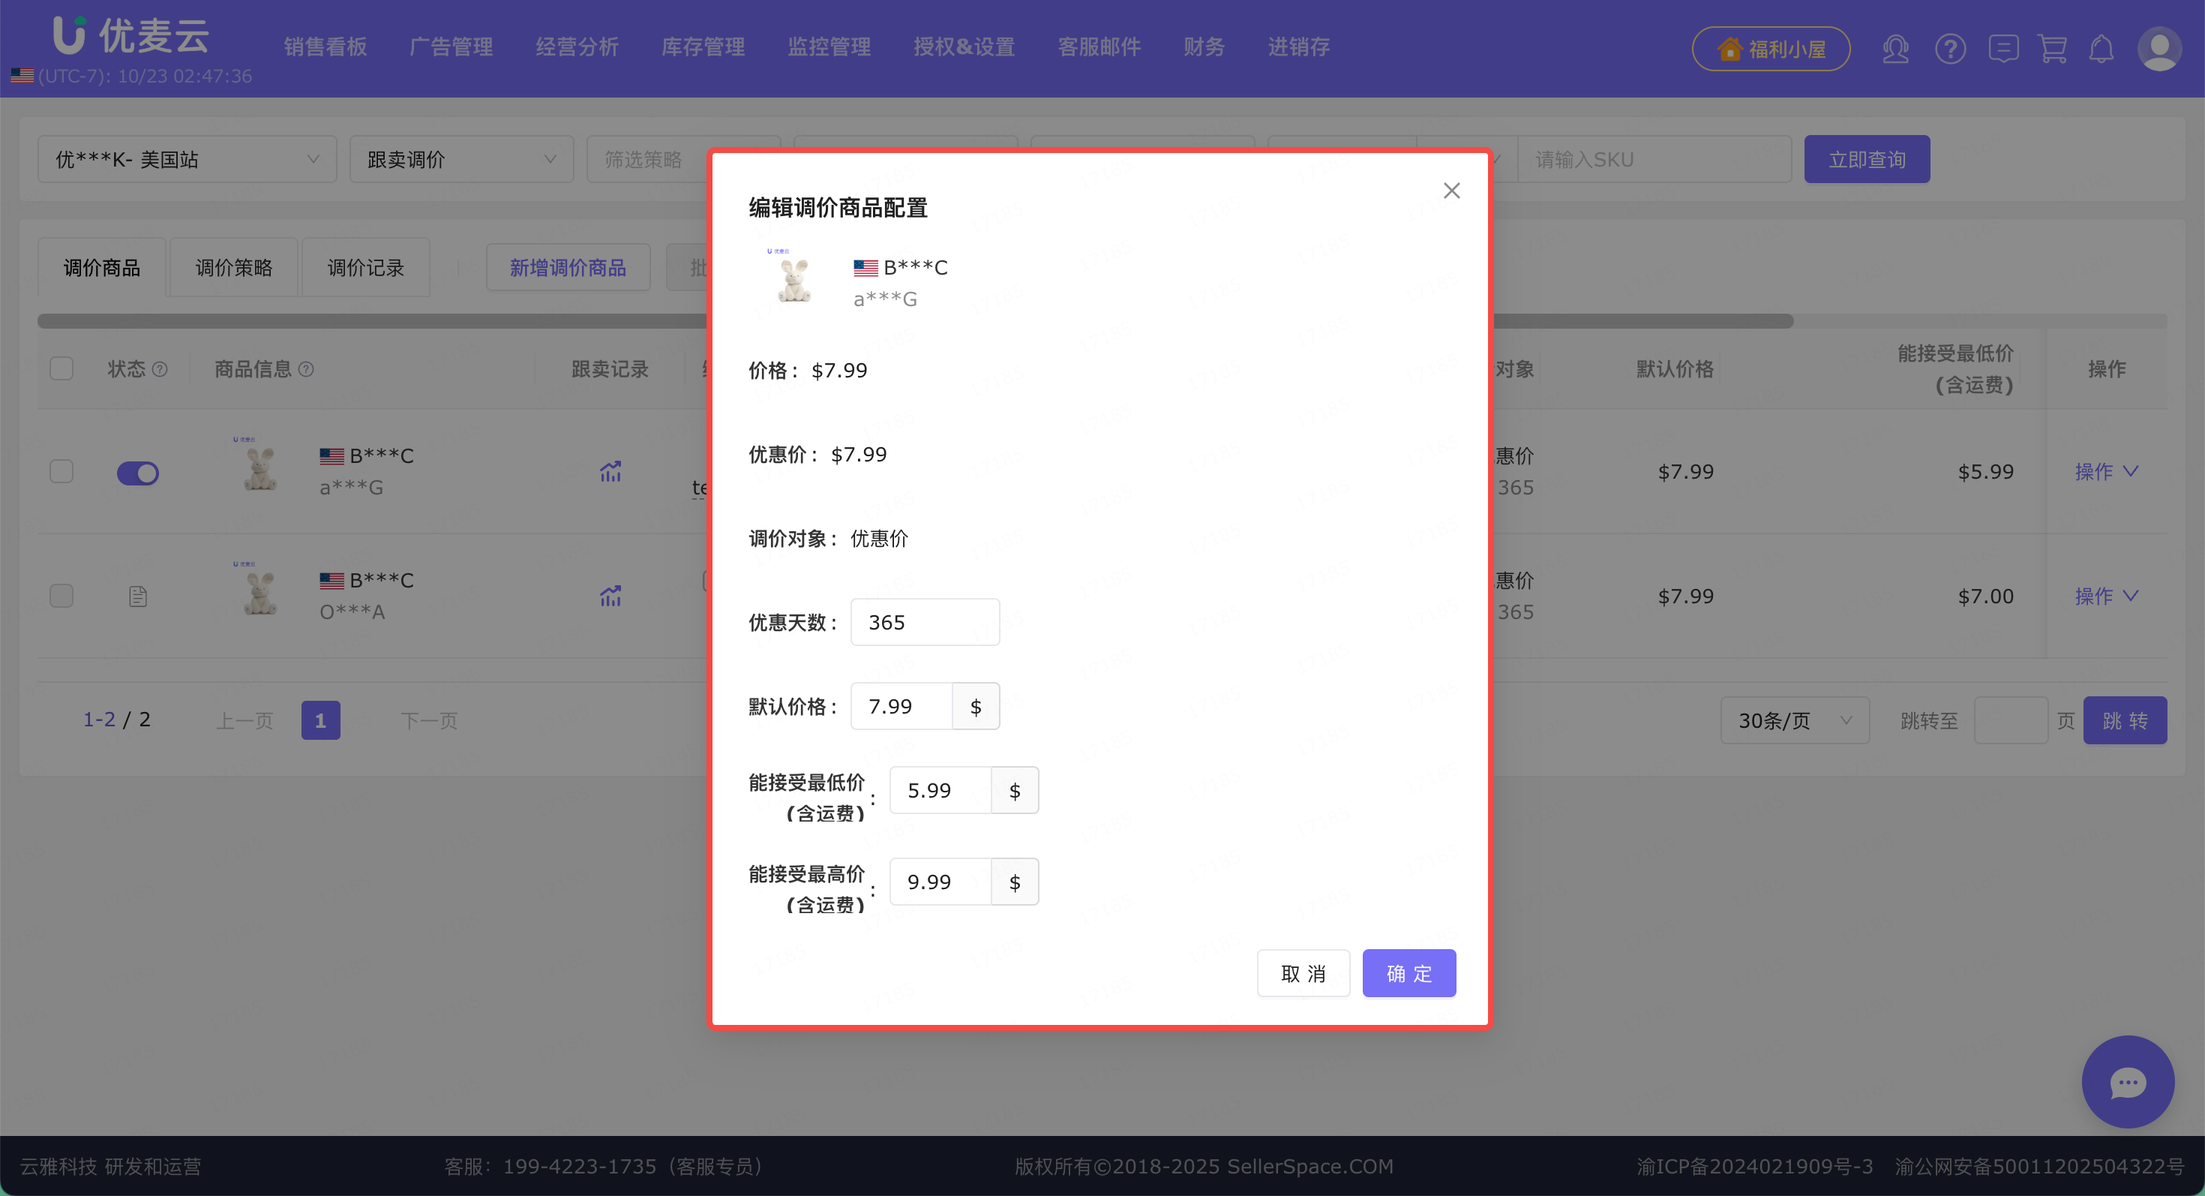Check the select-all header checkbox
The image size is (2205, 1196).
pos(61,369)
